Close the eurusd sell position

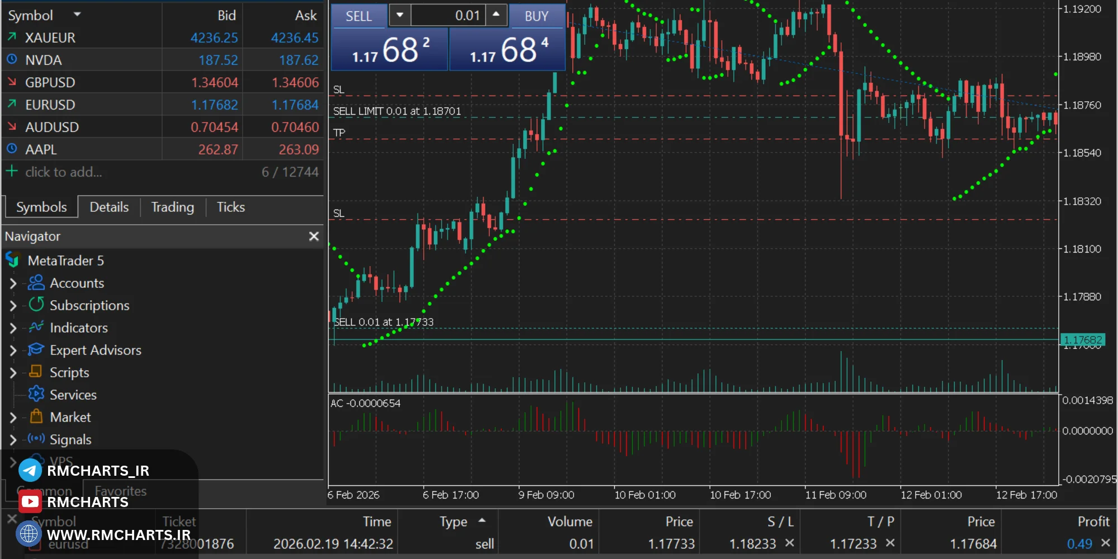(1106, 543)
